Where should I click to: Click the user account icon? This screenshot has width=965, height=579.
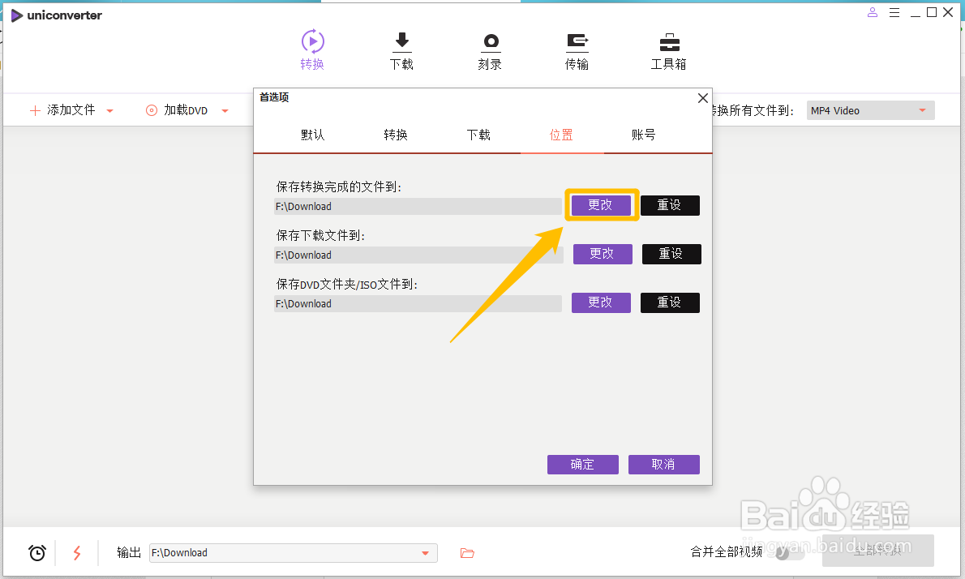(x=872, y=12)
